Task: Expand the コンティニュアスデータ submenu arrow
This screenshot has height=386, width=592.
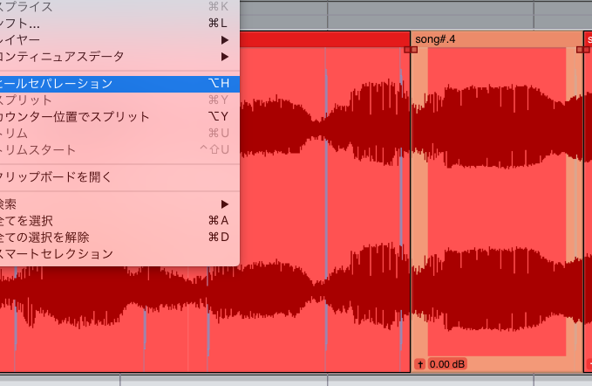Action: [x=225, y=57]
